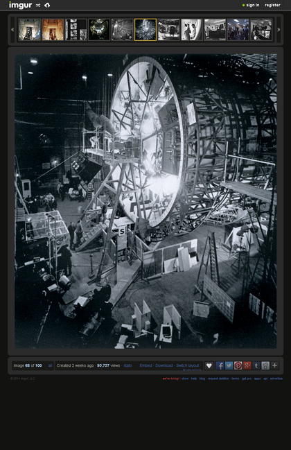Screen dimensions: 291x450
Task: Open image stats link
Action: coord(127,365)
